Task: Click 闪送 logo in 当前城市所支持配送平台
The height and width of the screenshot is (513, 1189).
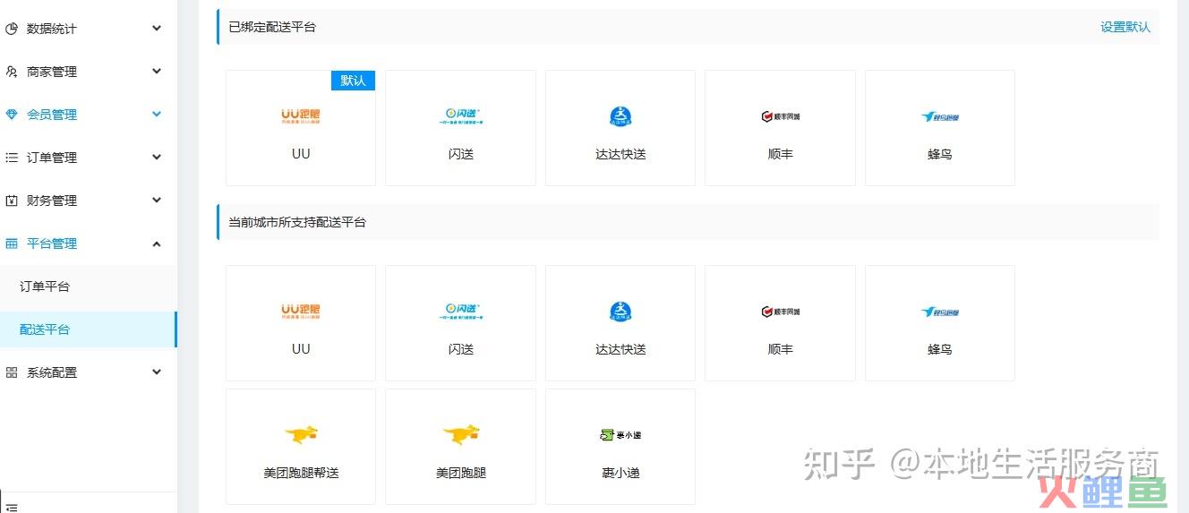Action: click(461, 311)
